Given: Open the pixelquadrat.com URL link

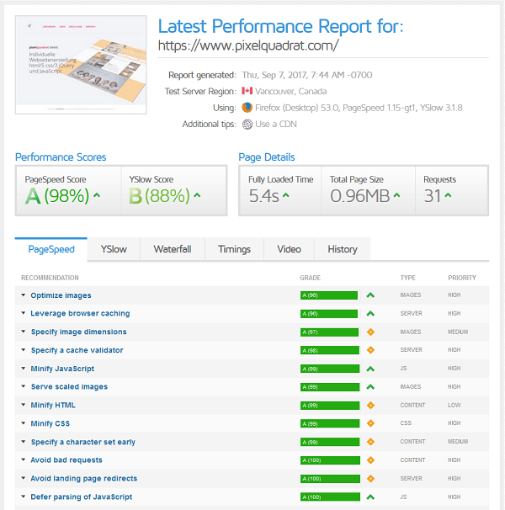Looking at the screenshot, I should point(248,45).
